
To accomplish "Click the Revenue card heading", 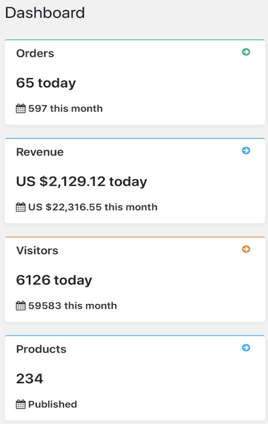I will coord(40,152).
